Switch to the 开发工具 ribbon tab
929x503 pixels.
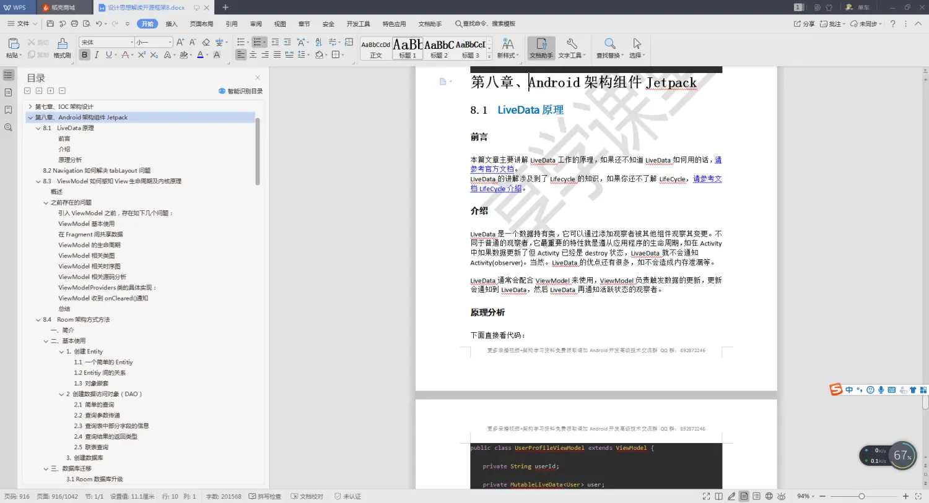(x=358, y=24)
